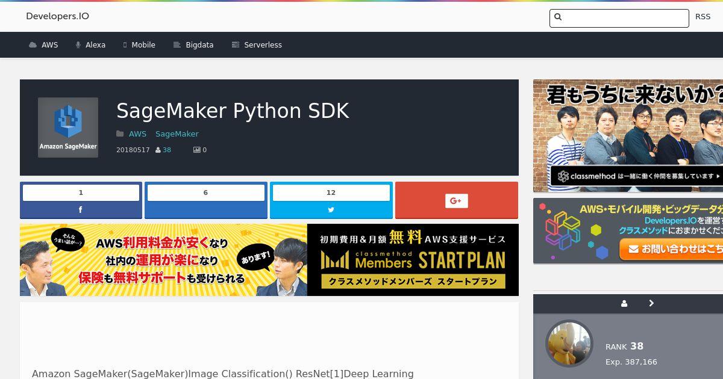Open the RSS feed link
Screen dimensions: 723x379
coord(703,17)
